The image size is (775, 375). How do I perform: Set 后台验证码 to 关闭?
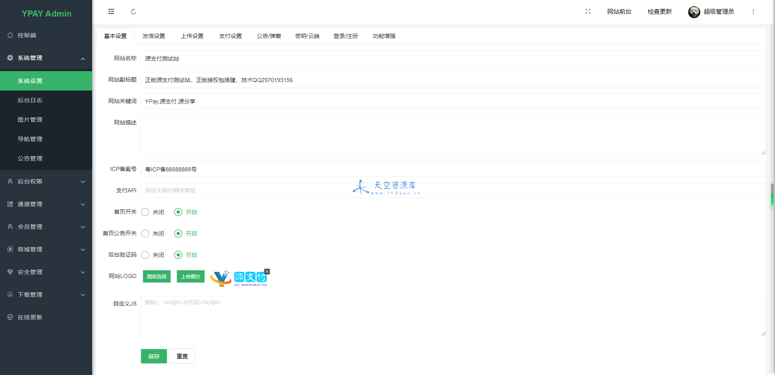pyautogui.click(x=145, y=255)
